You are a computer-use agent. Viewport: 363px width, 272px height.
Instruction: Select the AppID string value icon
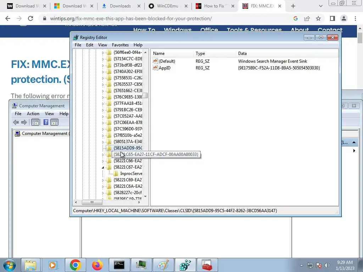[155, 68]
